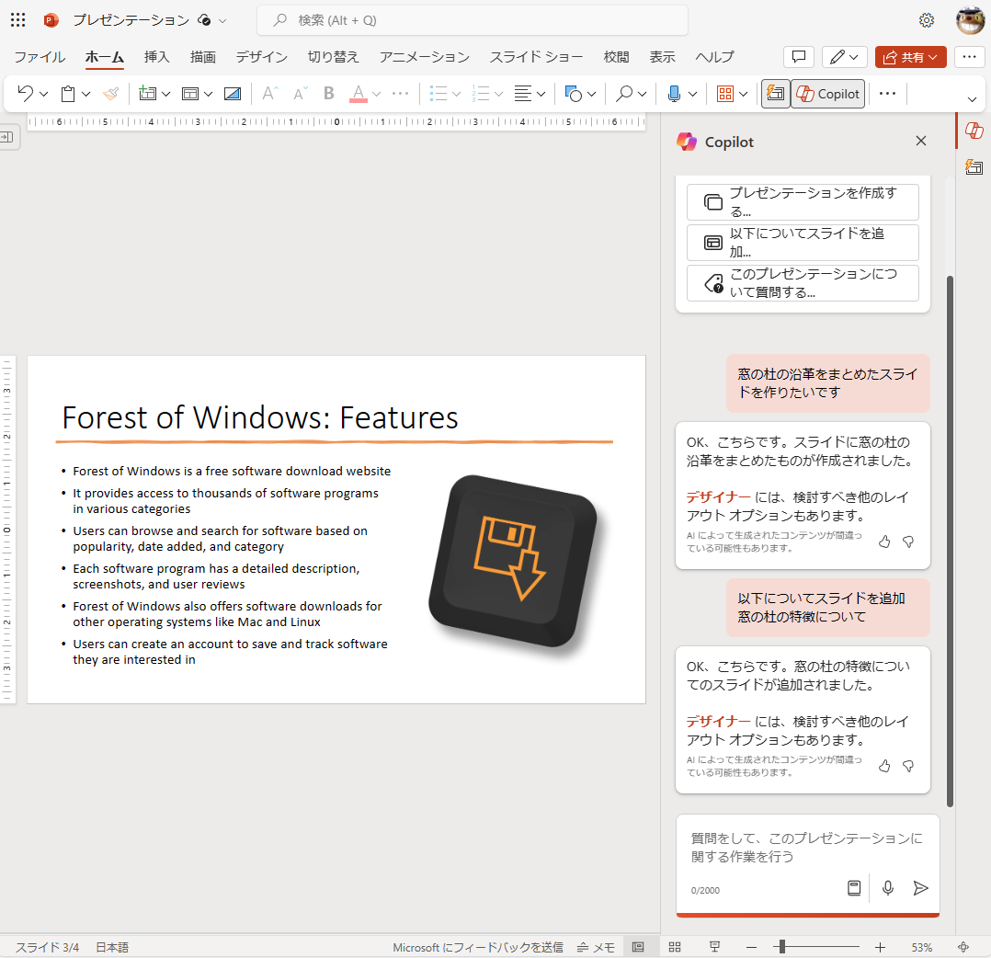Dislike the last Copilot response
The image size is (991, 958).
pyautogui.click(x=908, y=766)
